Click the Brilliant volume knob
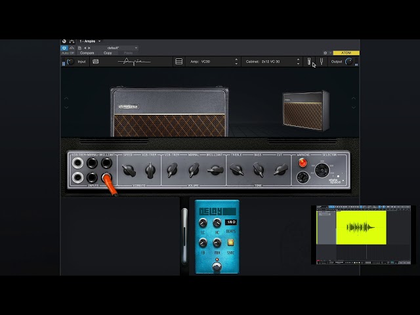This screenshot has height=315, width=420. coord(215,170)
